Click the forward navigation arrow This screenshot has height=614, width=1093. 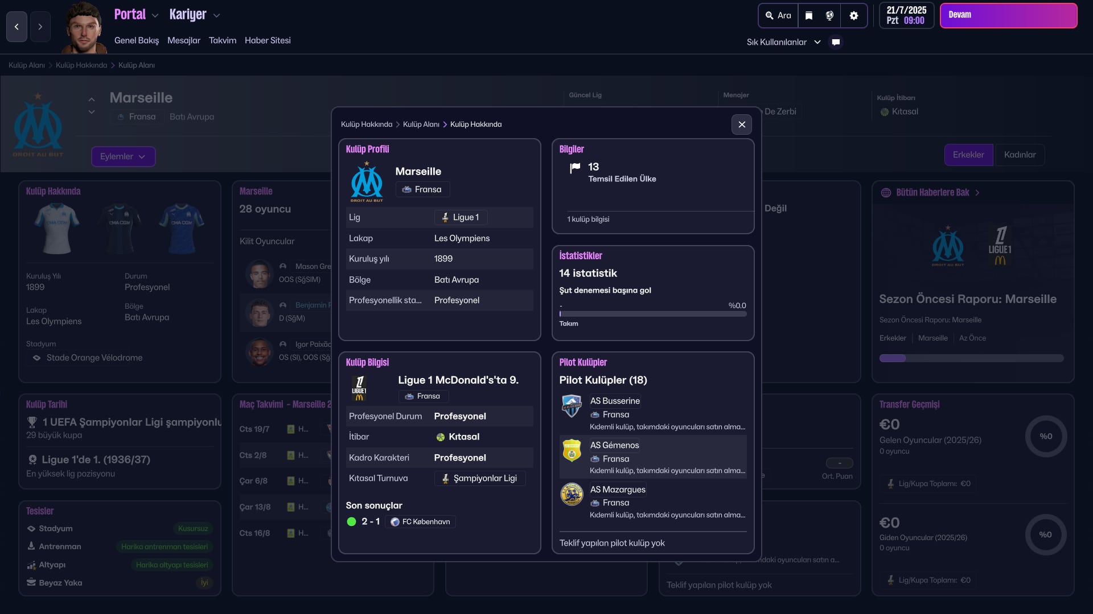[40, 27]
